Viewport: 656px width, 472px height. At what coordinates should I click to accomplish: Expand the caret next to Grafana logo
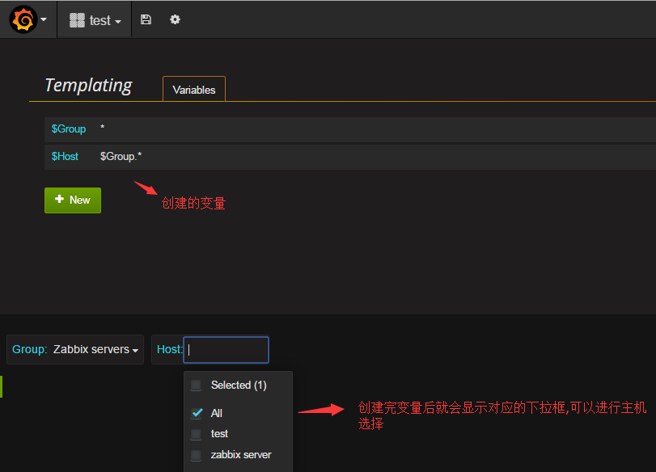[44, 19]
